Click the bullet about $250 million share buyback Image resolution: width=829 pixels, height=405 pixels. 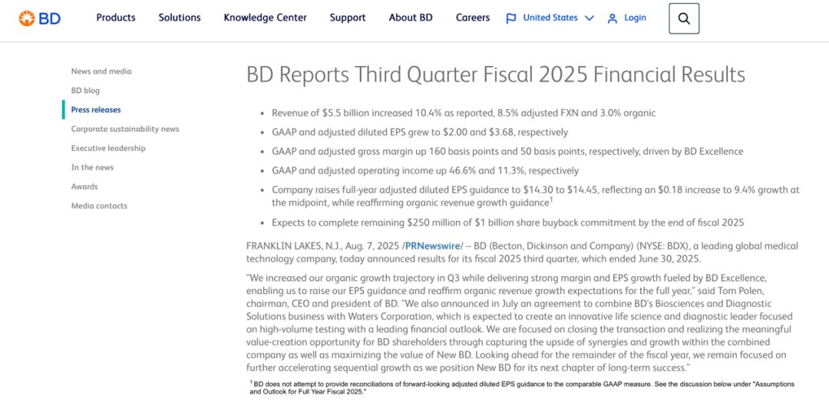[507, 223]
